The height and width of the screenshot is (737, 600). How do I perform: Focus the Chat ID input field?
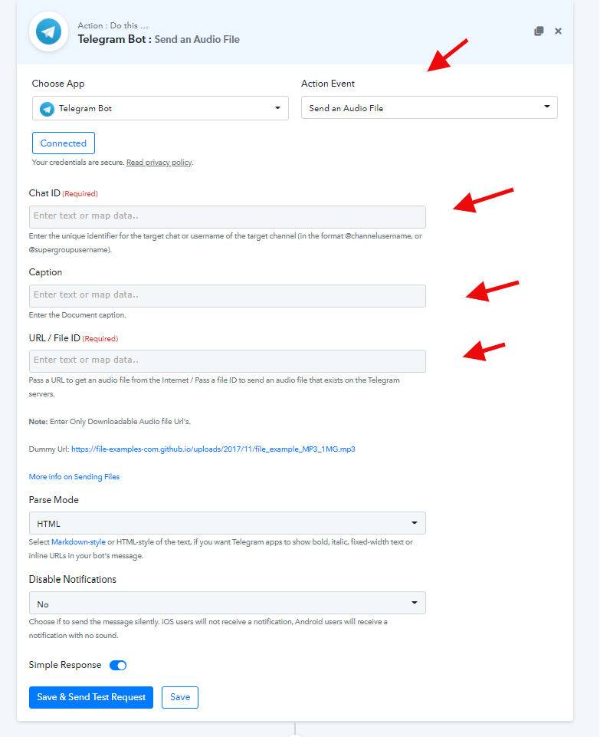(x=228, y=217)
